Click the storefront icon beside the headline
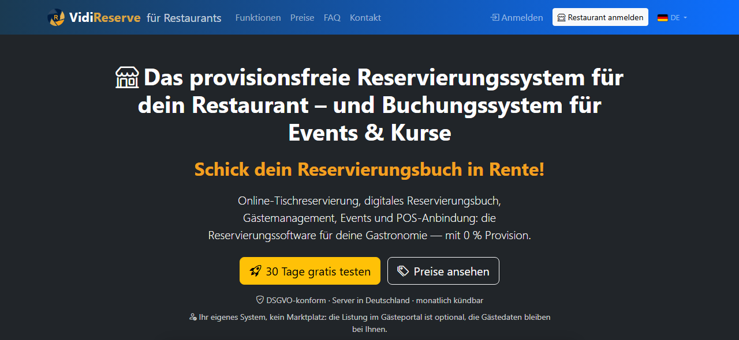 click(127, 78)
